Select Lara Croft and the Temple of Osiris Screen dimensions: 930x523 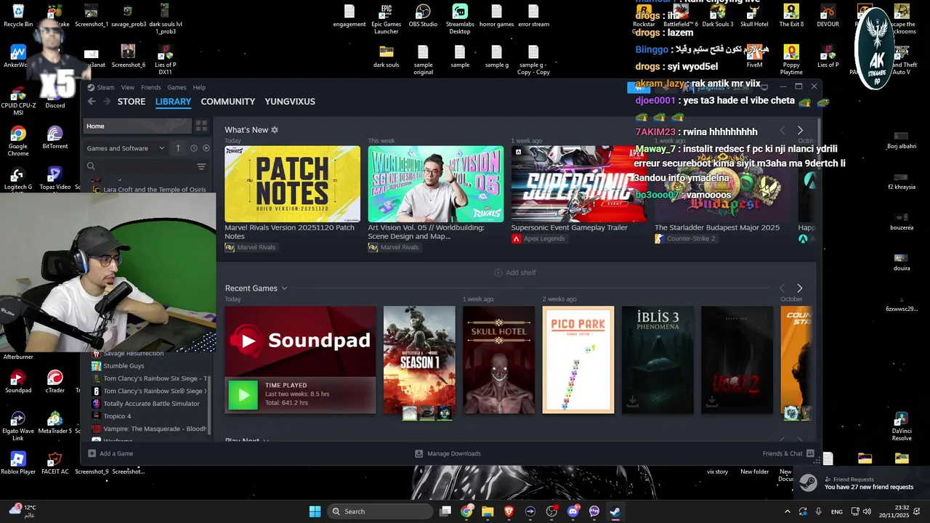[150, 190]
